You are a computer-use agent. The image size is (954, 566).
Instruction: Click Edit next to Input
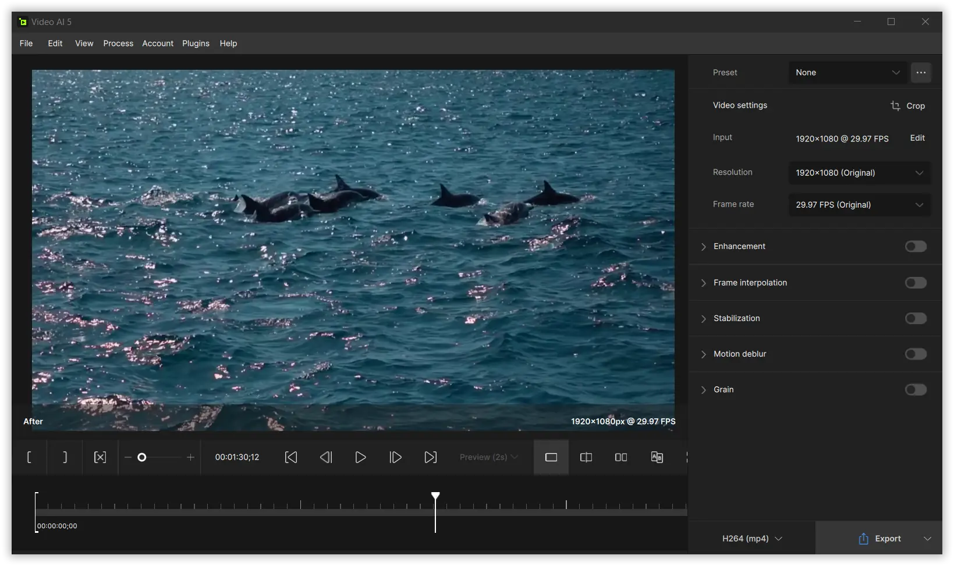coord(917,138)
